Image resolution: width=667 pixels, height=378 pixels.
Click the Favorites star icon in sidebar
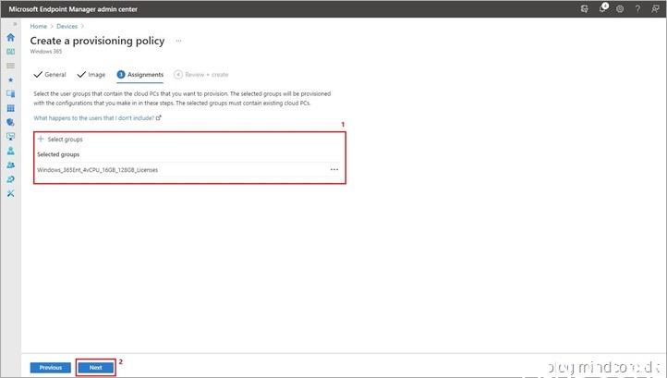point(11,80)
